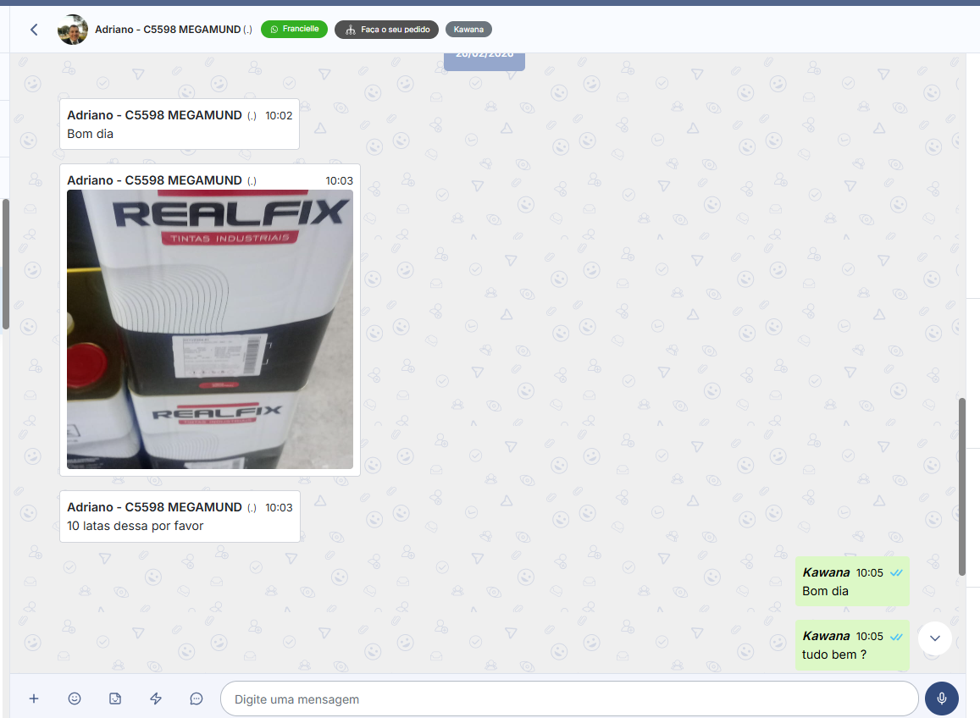The height and width of the screenshot is (718, 980).
Task: Click the 'Faça o seu pedido' badge
Action: point(386,30)
